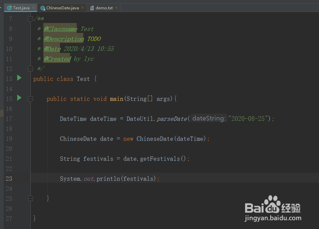
Task: Click the getFestivals() method call
Action: 163,159
